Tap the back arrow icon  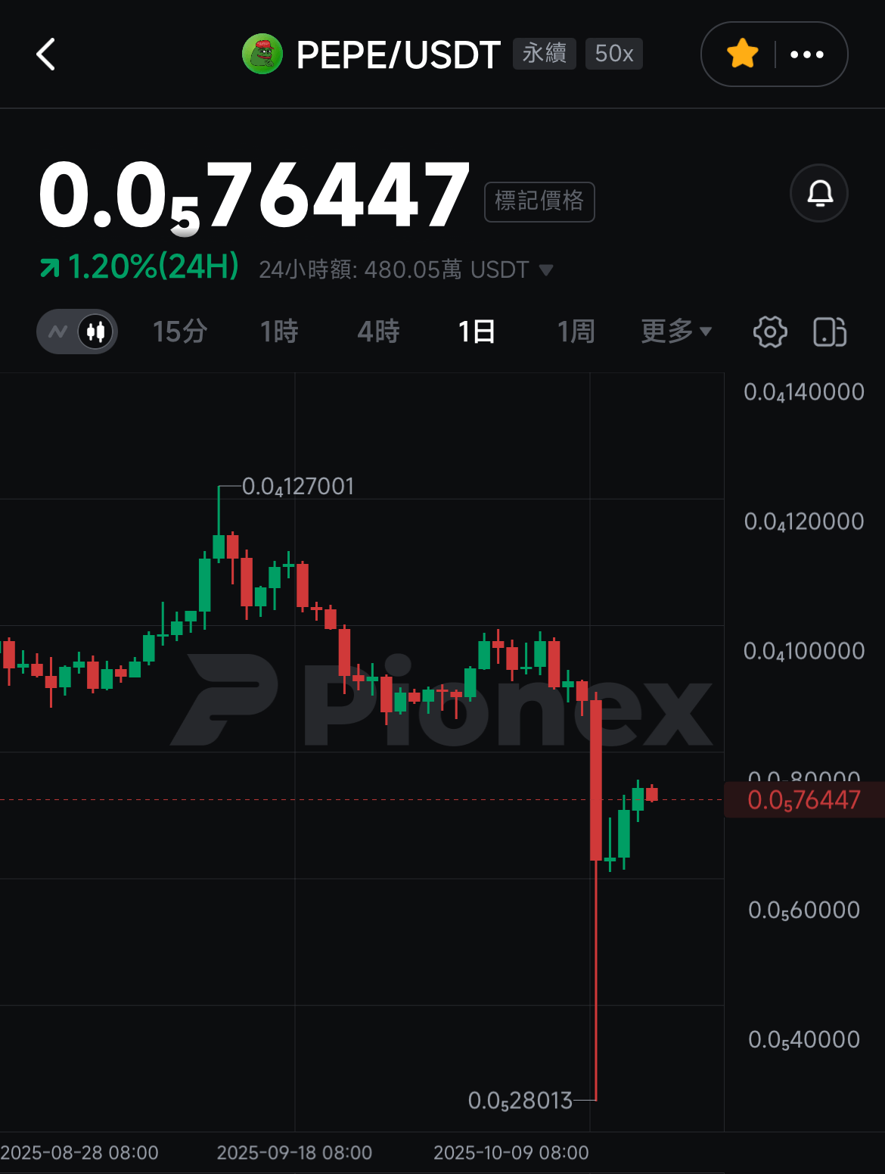(45, 54)
